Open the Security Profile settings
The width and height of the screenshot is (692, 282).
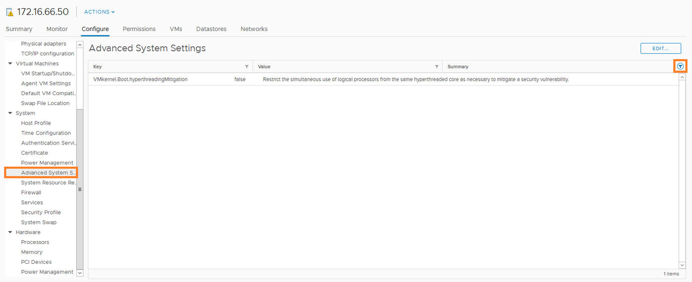tap(41, 212)
